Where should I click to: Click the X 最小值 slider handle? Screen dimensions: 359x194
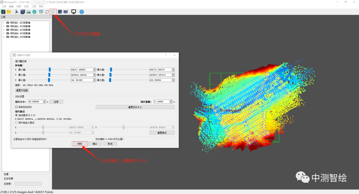point(50,69)
